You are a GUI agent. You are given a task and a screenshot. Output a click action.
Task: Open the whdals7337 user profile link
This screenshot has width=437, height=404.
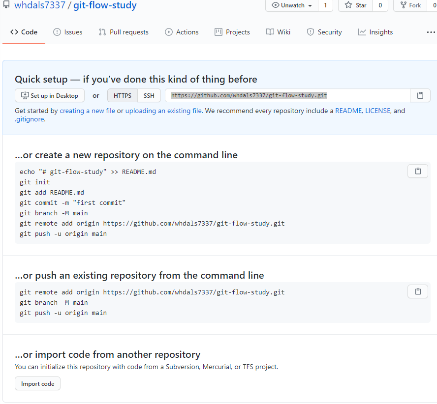[x=40, y=5]
